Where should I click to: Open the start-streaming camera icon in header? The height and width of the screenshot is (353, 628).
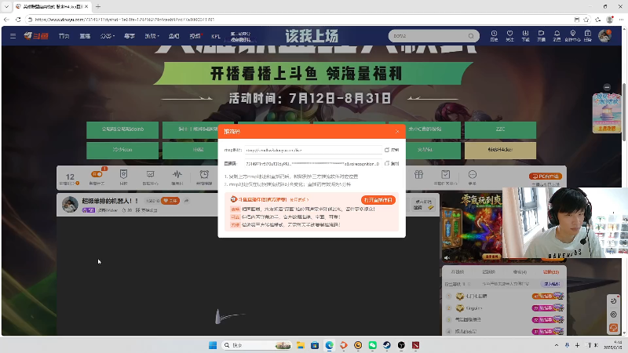tap(541, 35)
